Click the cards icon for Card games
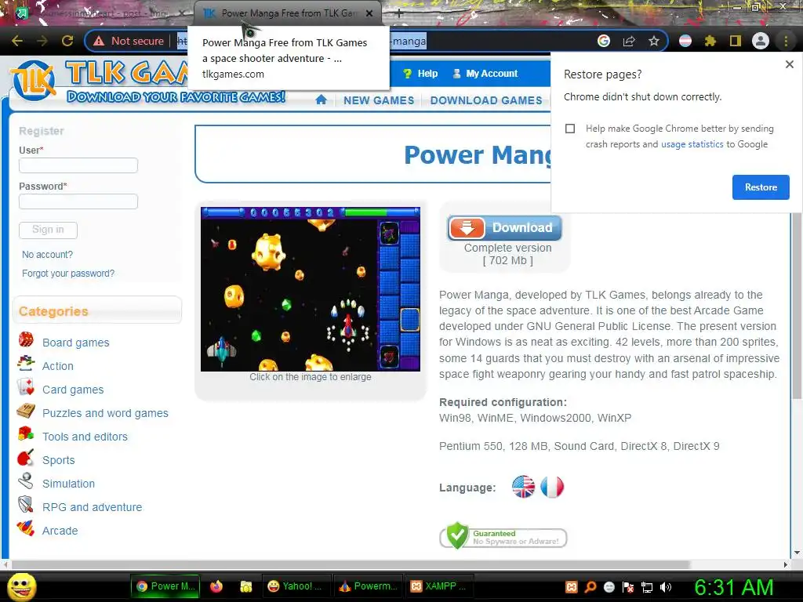Viewport: 803px width, 602px height. tap(26, 387)
